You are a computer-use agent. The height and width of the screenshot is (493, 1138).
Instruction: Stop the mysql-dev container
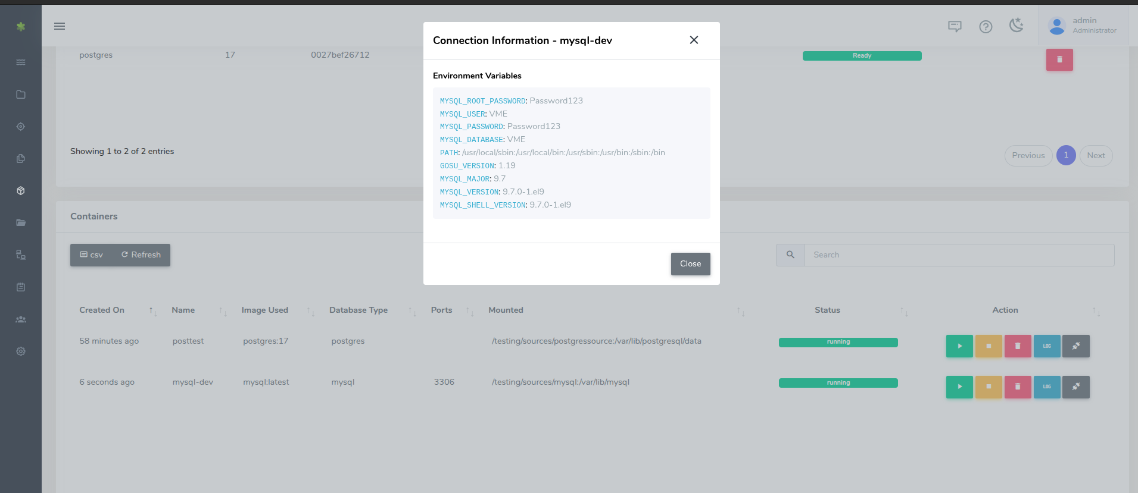[989, 387]
